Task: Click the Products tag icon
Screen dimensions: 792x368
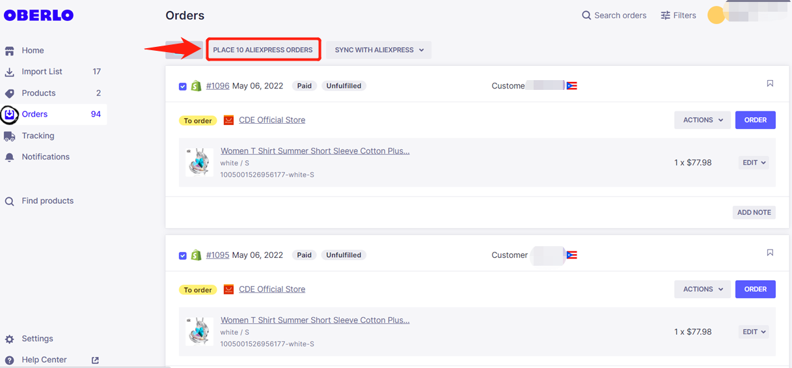Action: pyautogui.click(x=10, y=93)
